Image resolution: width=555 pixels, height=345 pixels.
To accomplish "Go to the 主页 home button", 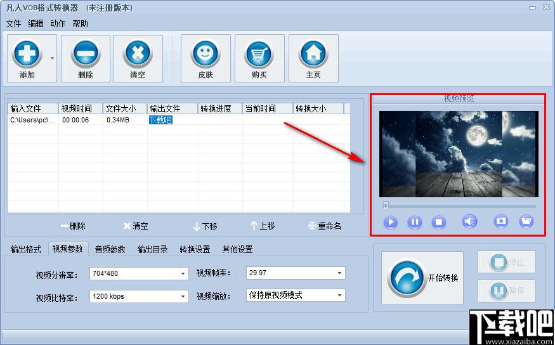I will tap(313, 58).
